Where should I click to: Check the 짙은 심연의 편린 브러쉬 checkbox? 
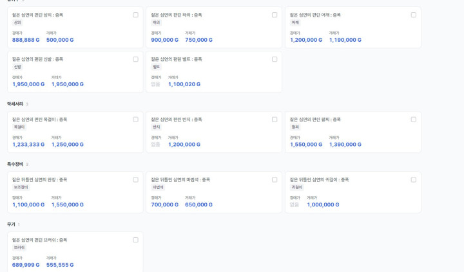tap(135, 240)
